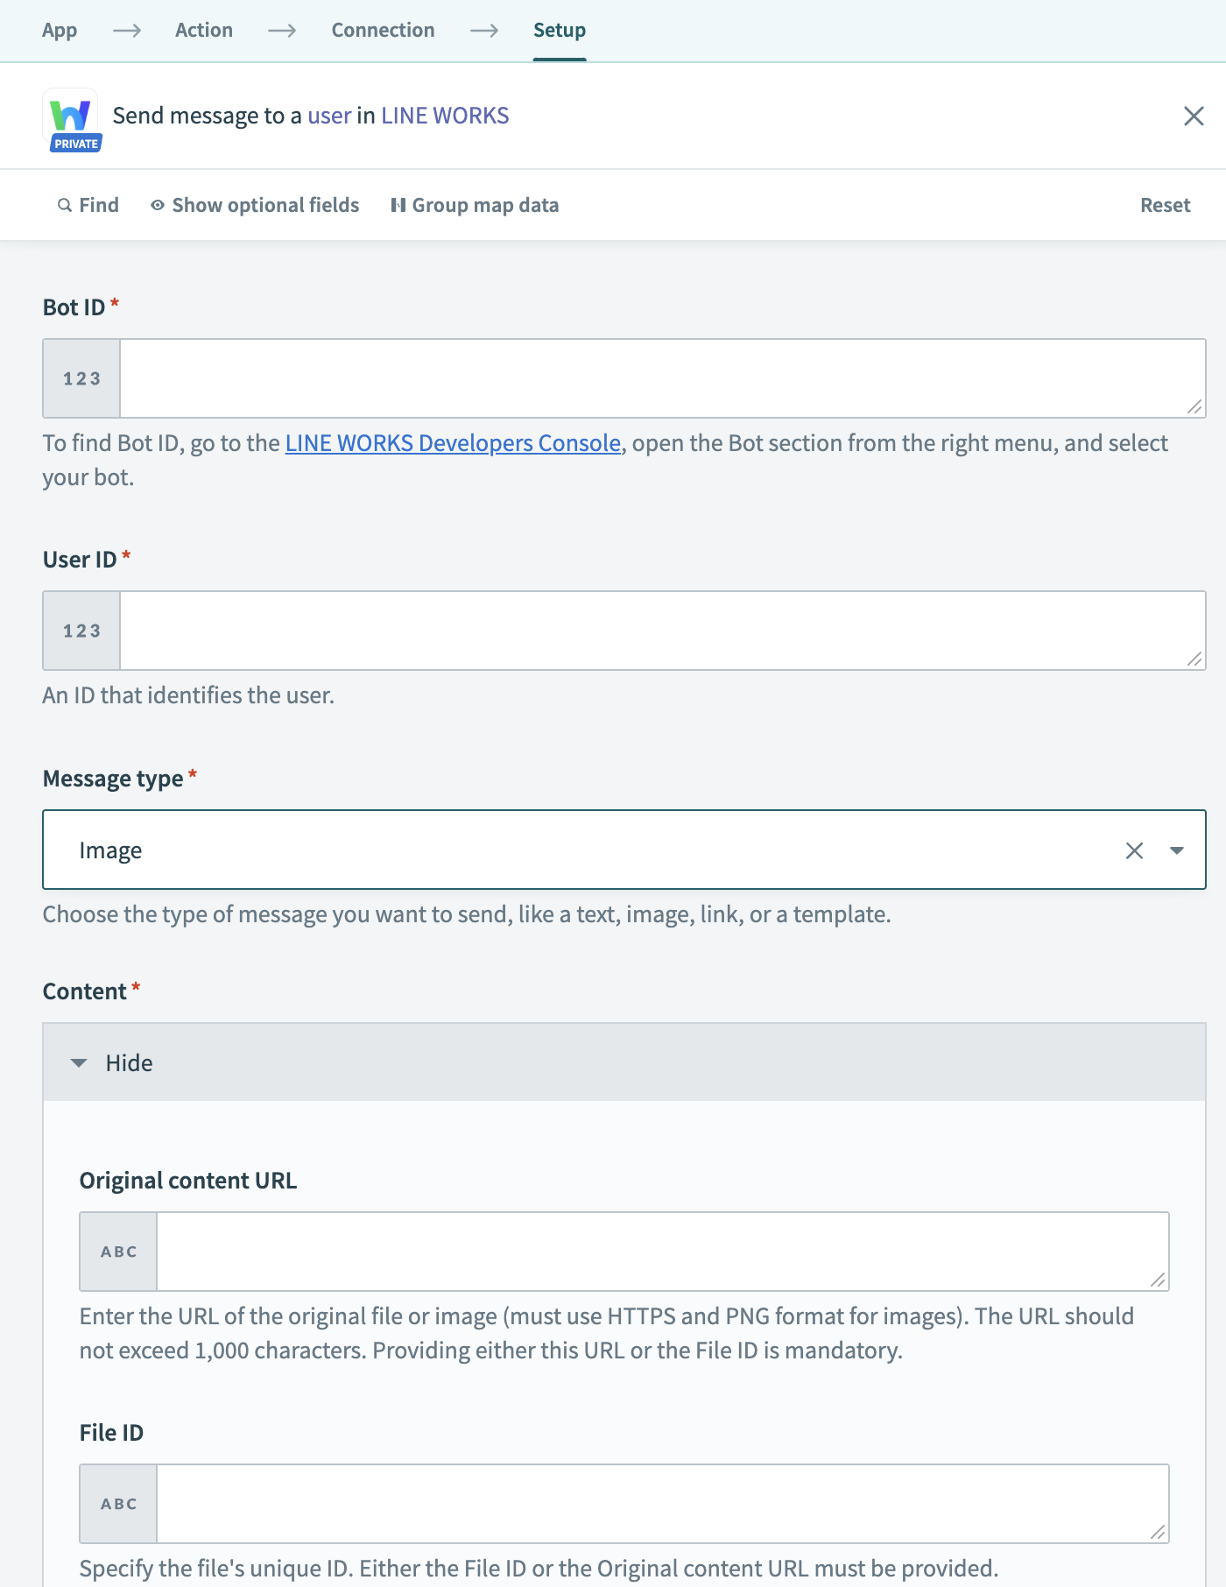Click the ABC icon beside the File ID field
This screenshot has height=1587, width=1226.
click(x=117, y=1503)
